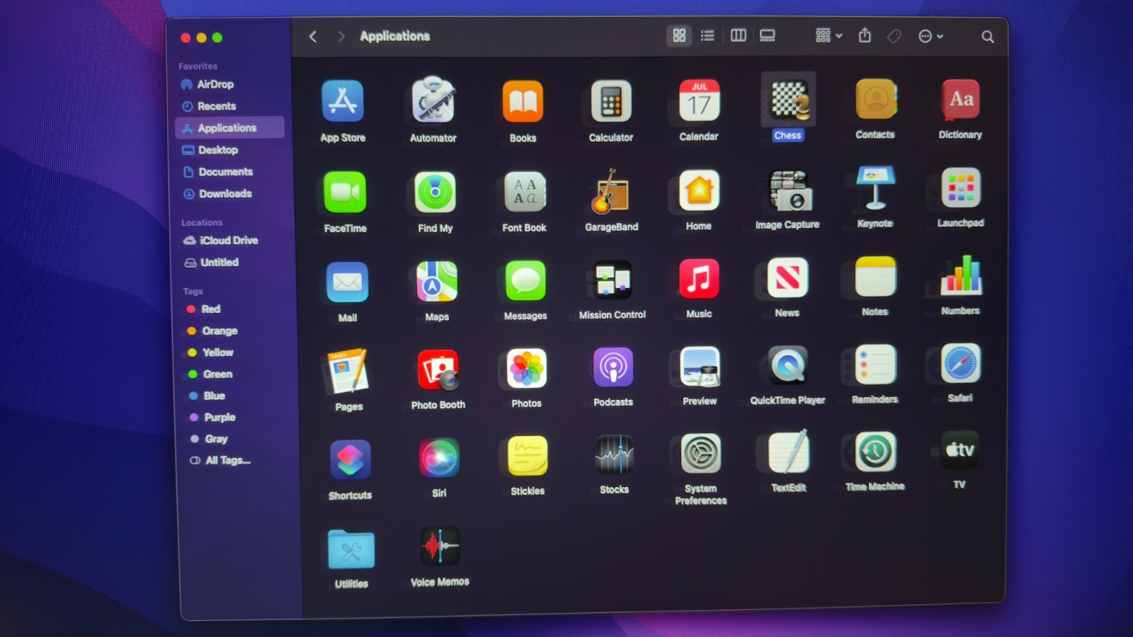Click the Home app icon
This screenshot has width=1133, height=637.
699,190
